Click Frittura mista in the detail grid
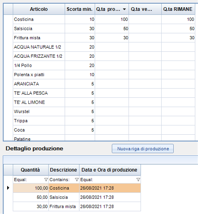This screenshot has height=214, width=198. click(x=64, y=206)
